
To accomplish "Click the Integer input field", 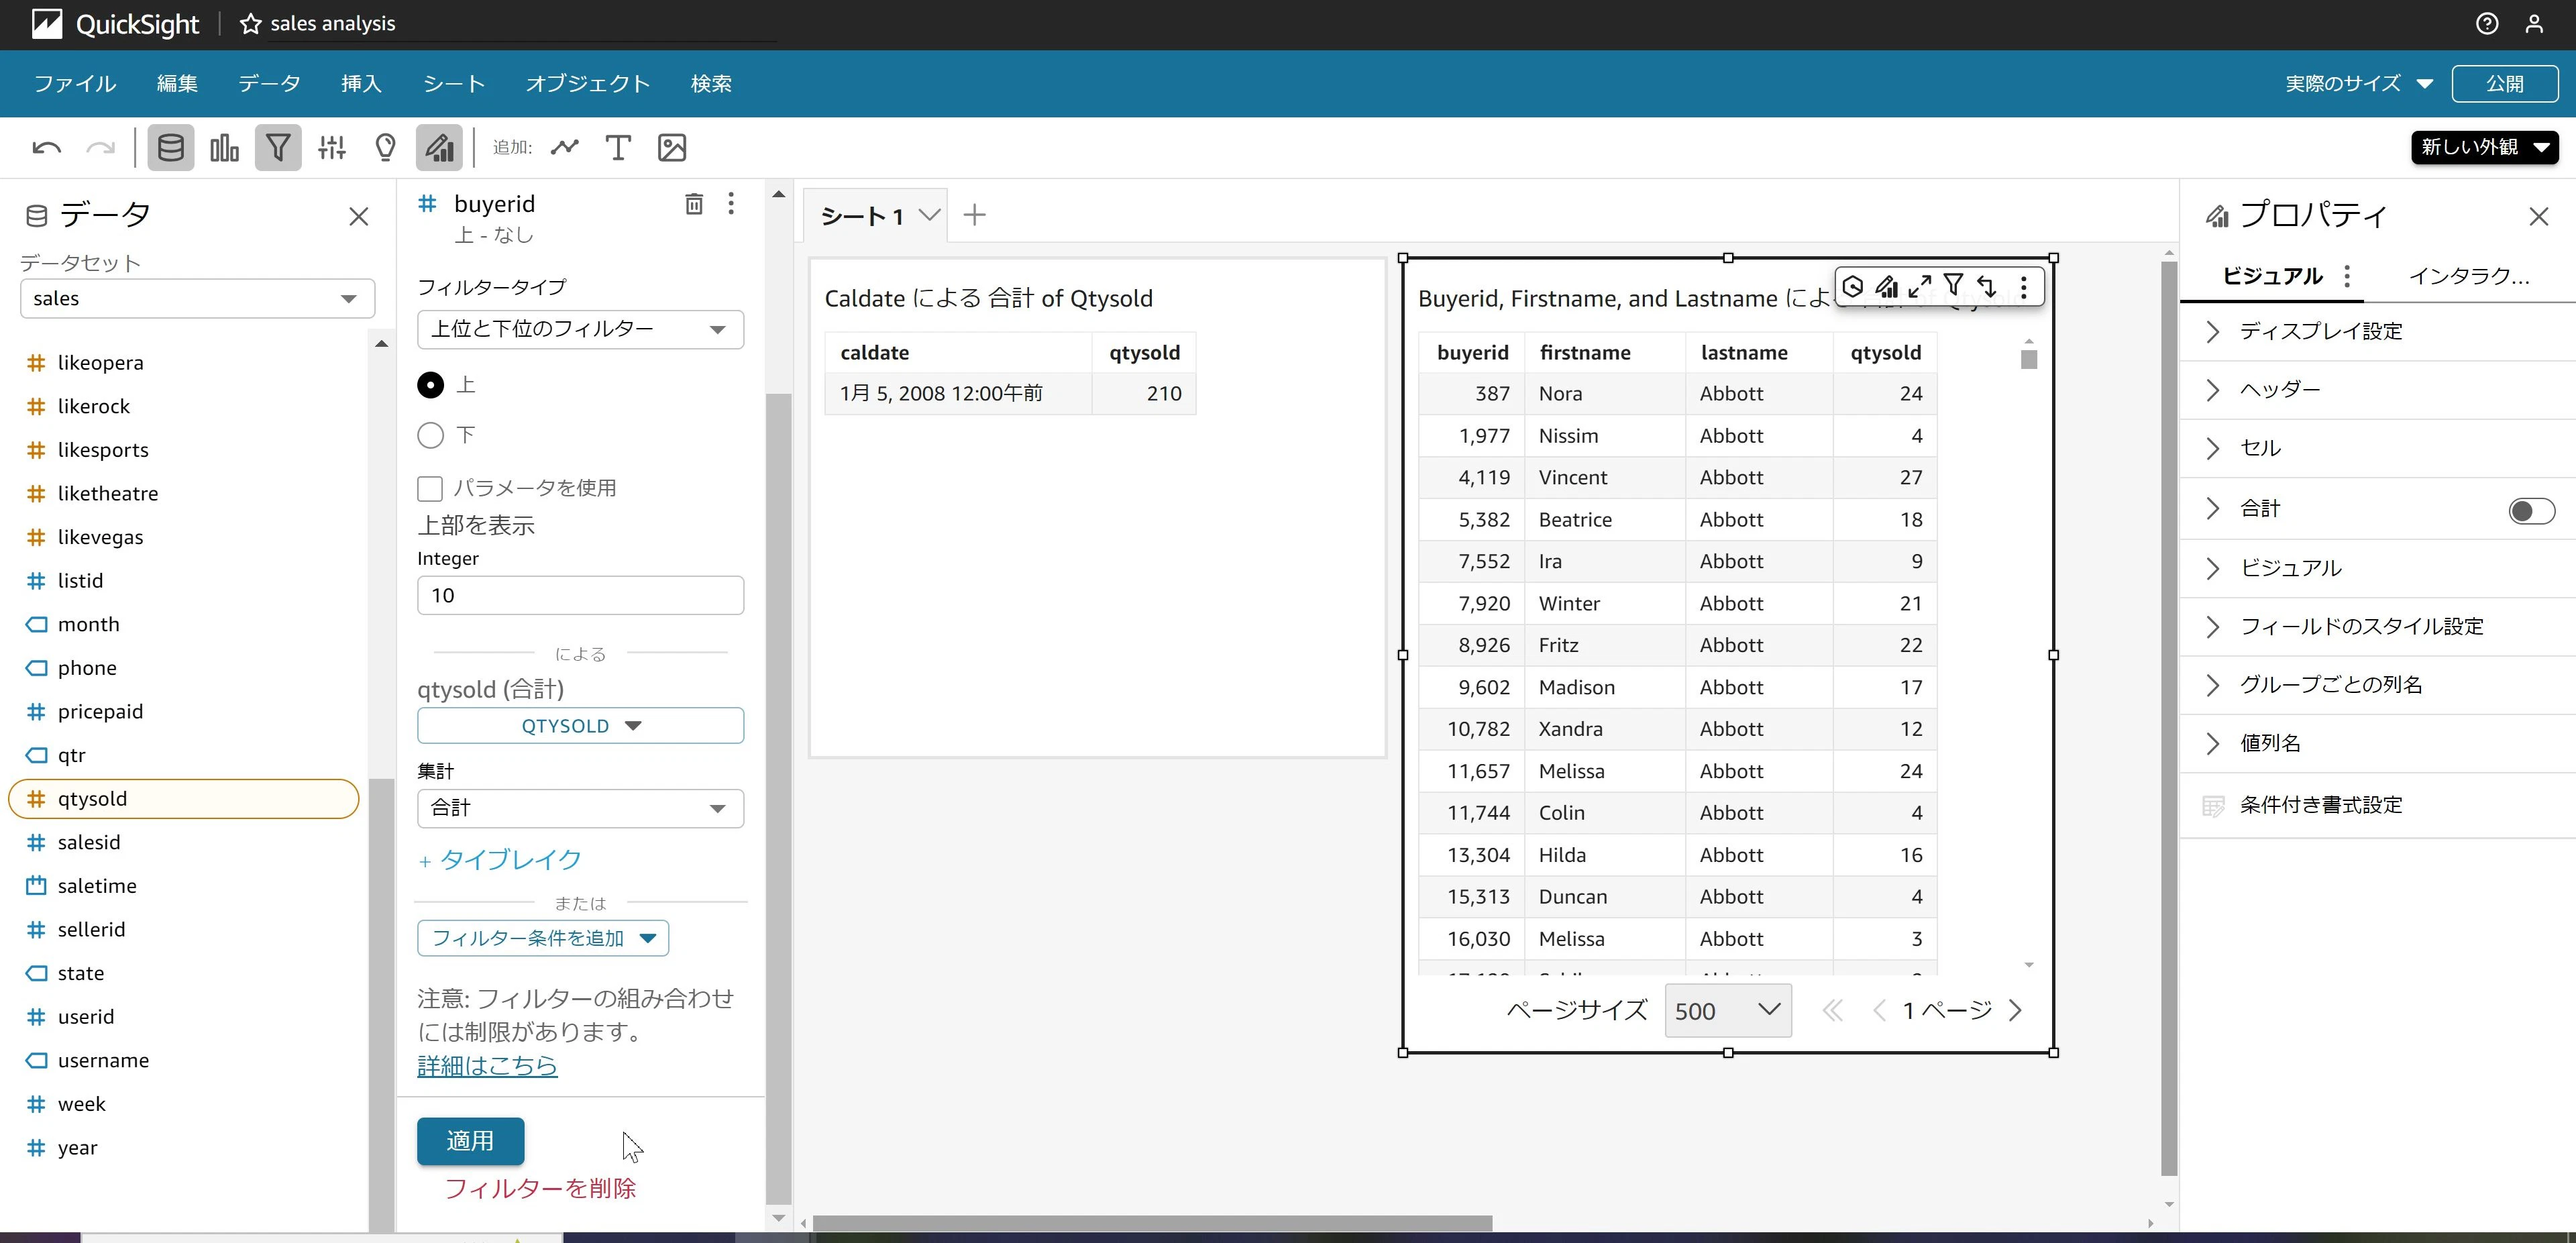I will pyautogui.click(x=580, y=595).
